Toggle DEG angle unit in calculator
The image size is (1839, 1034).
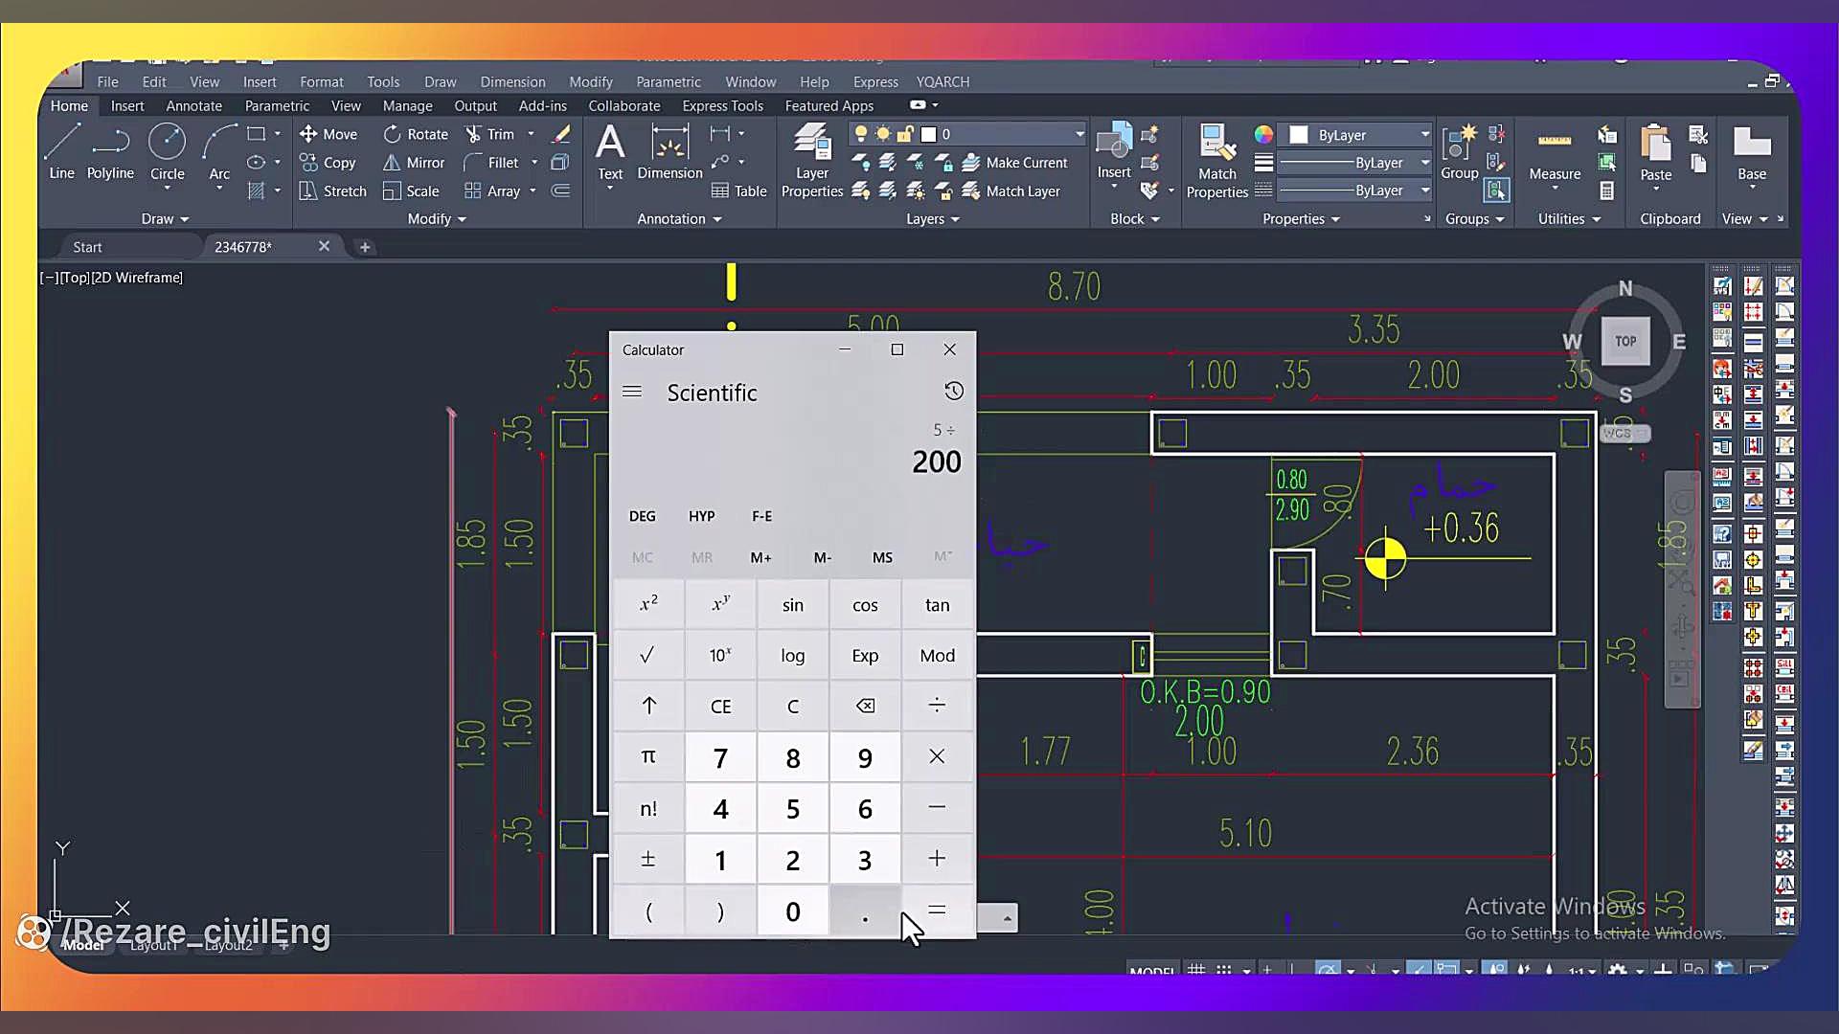[x=642, y=516]
